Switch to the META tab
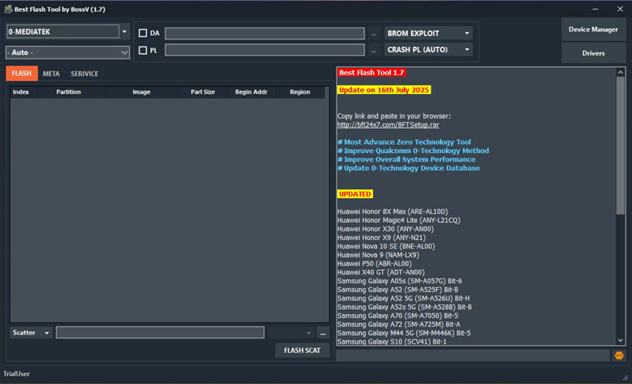 pyautogui.click(x=51, y=74)
